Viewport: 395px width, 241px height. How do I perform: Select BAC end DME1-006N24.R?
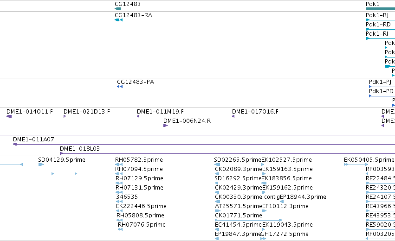click(187, 121)
